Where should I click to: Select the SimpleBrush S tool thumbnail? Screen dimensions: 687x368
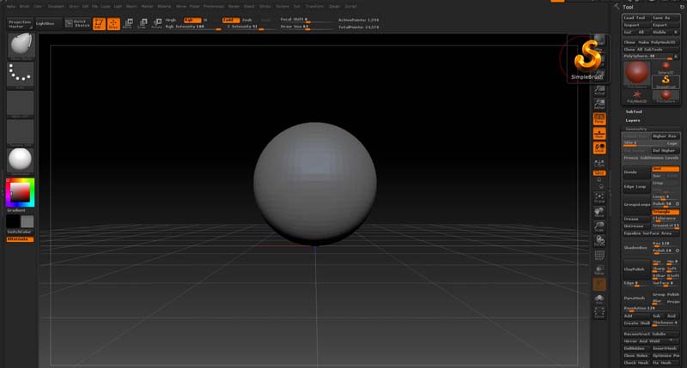click(x=666, y=81)
